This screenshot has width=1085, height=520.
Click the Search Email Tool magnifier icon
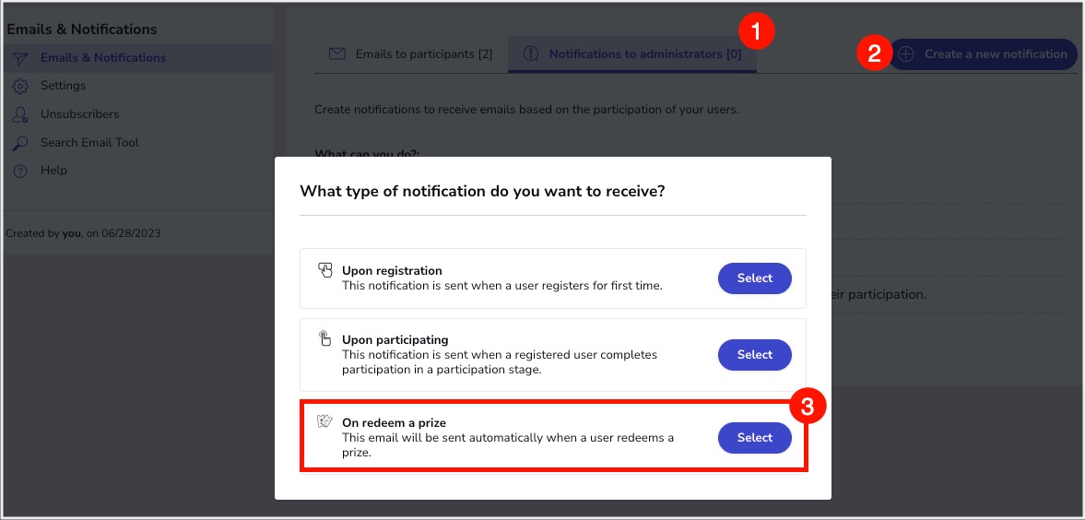21,143
